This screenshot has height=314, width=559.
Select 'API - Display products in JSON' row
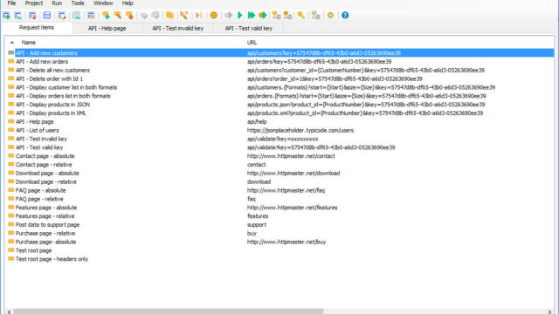(x=280, y=105)
